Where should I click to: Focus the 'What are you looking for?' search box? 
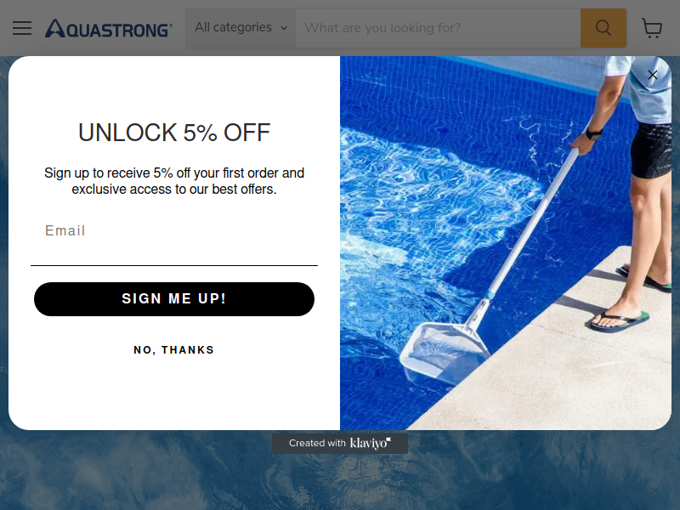pyautogui.click(x=438, y=28)
